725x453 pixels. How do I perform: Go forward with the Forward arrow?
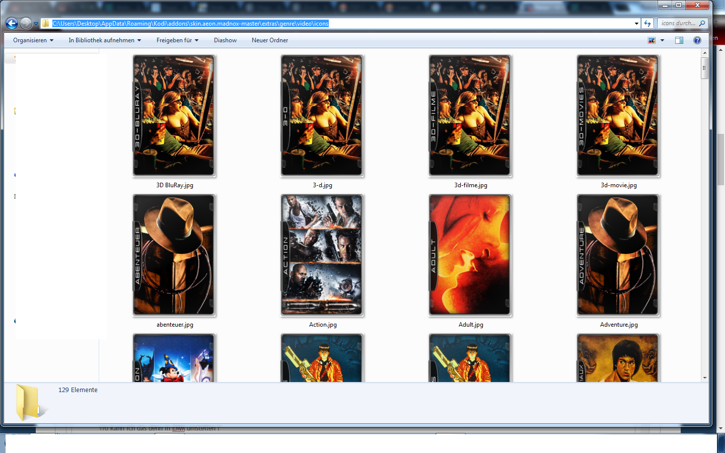pyautogui.click(x=26, y=23)
